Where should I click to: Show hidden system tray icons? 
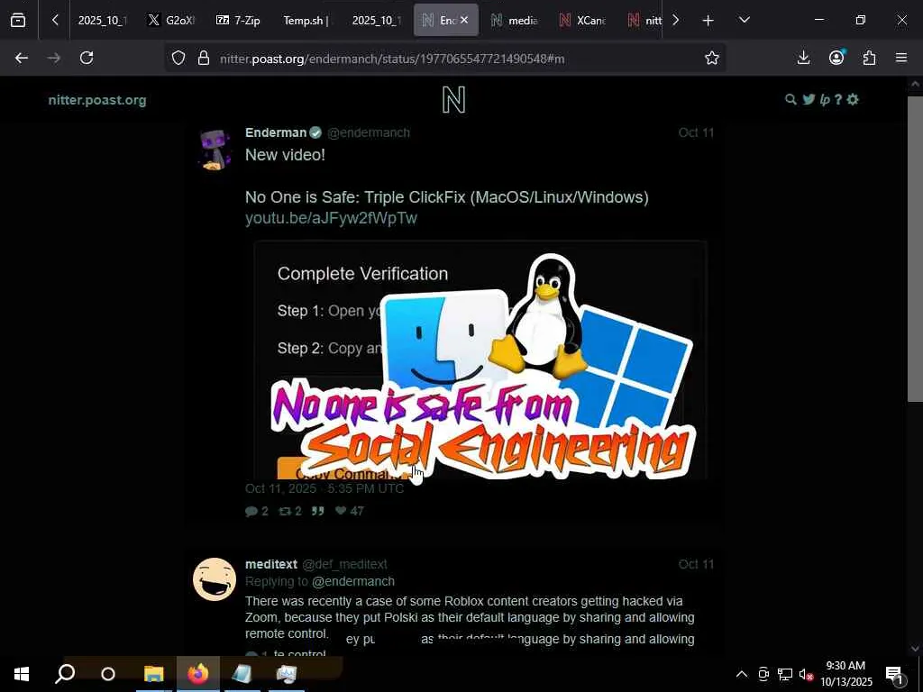(742, 674)
